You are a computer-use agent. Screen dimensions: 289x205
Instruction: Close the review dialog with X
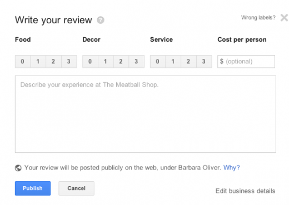point(284,18)
